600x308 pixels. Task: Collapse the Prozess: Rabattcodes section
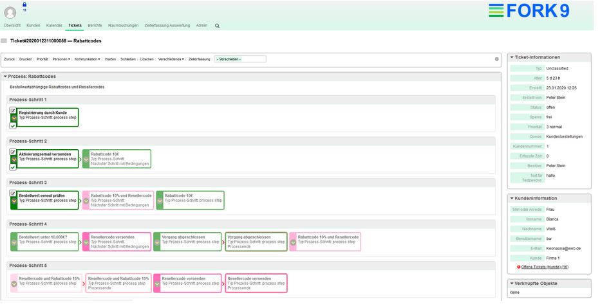pyautogui.click(x=5, y=77)
